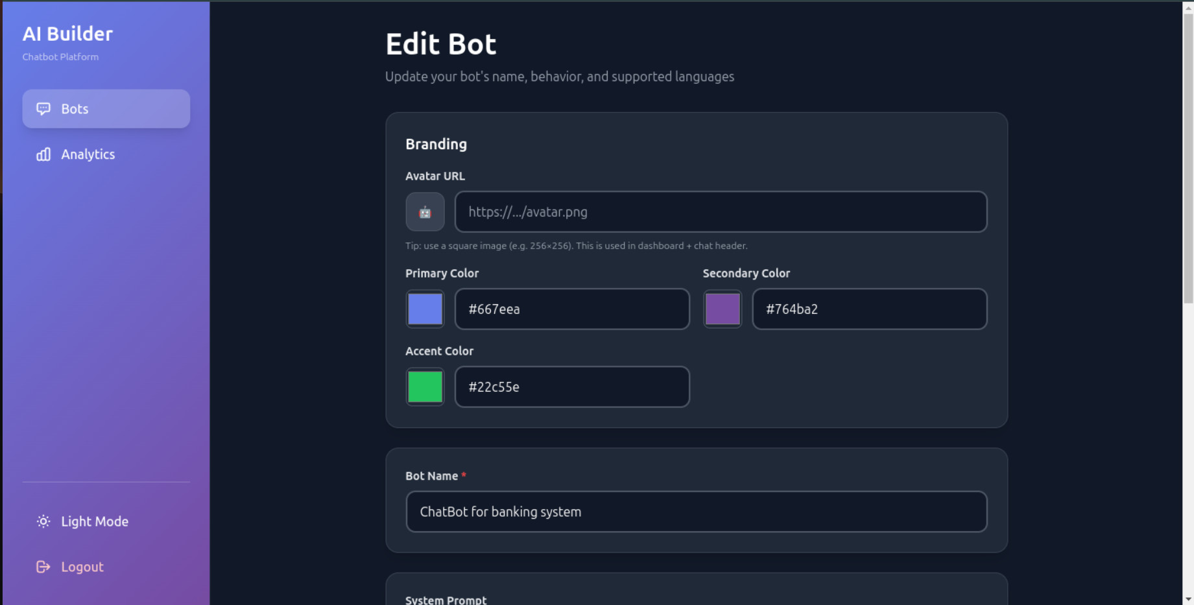Viewport: 1194px width, 605px height.
Task: Click the Secondary Color hex field #764ba2
Action: tap(869, 309)
